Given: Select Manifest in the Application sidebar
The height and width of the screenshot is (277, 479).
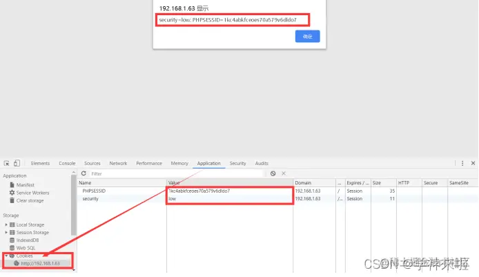Looking at the screenshot, I should coord(26,184).
